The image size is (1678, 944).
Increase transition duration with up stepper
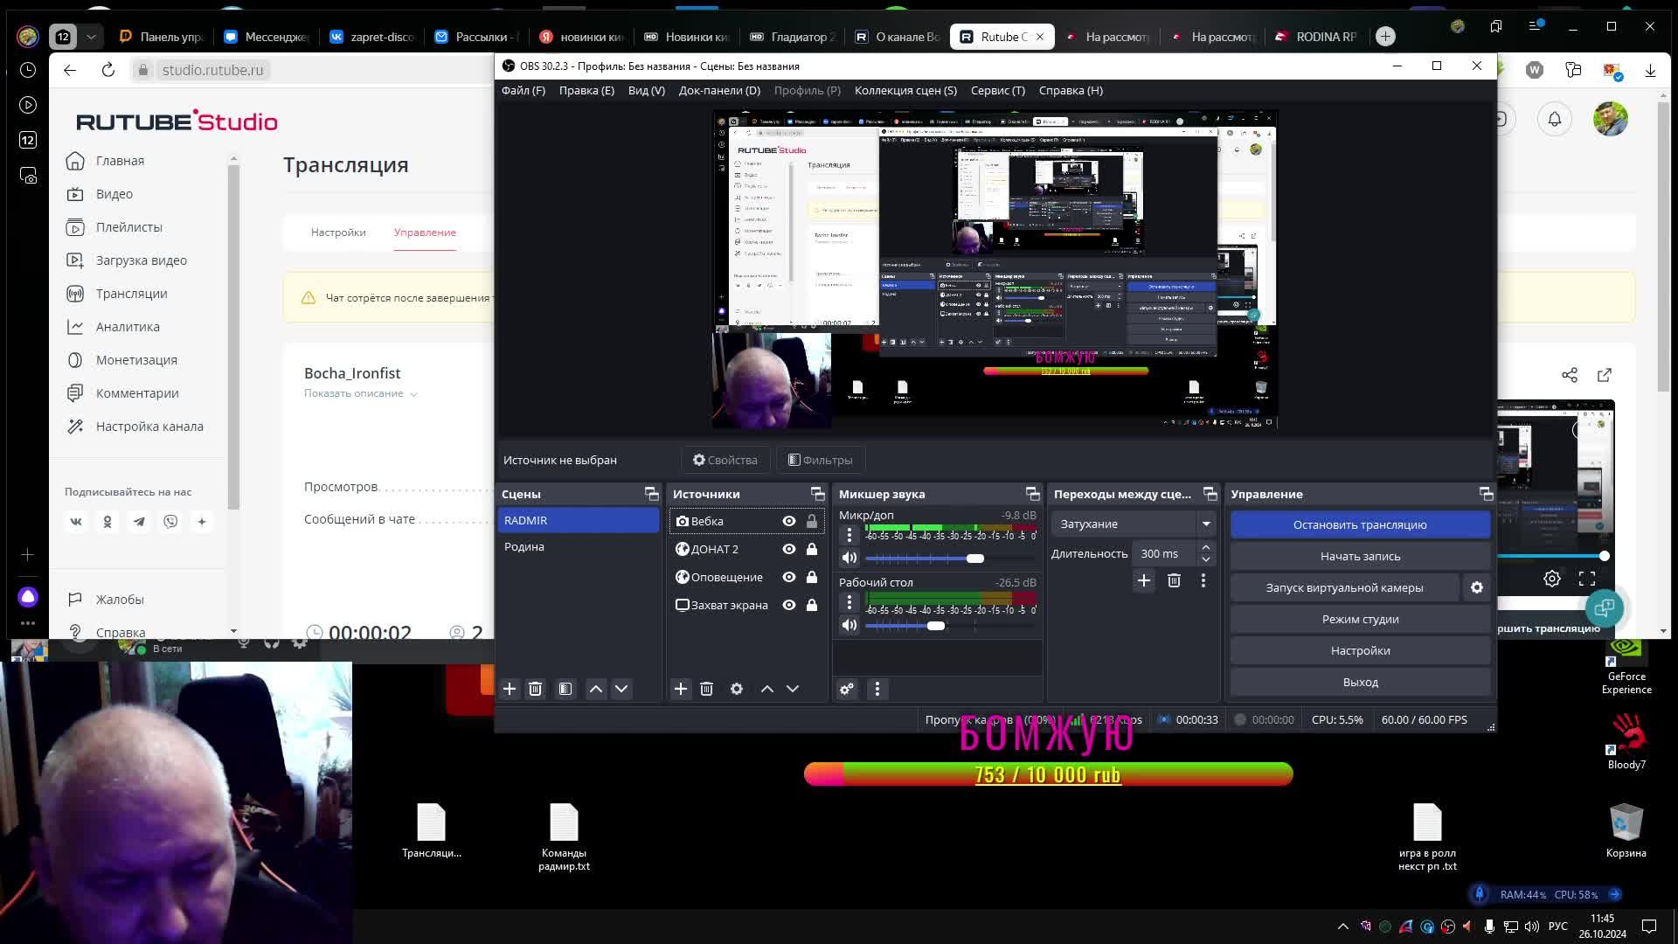click(x=1206, y=548)
